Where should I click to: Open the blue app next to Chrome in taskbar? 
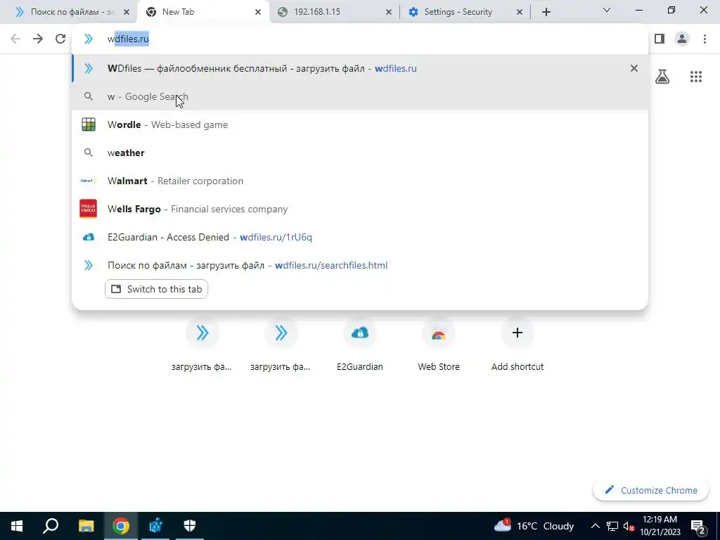point(155,526)
